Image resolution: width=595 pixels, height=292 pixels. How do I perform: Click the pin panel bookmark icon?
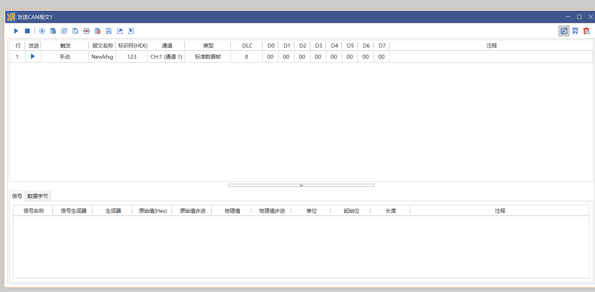pyautogui.click(x=575, y=31)
